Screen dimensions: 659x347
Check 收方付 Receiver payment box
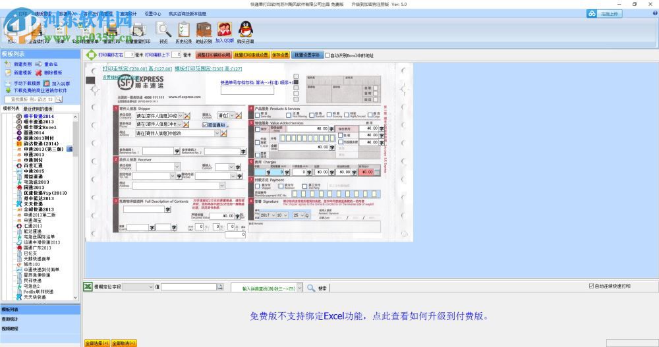point(281,186)
